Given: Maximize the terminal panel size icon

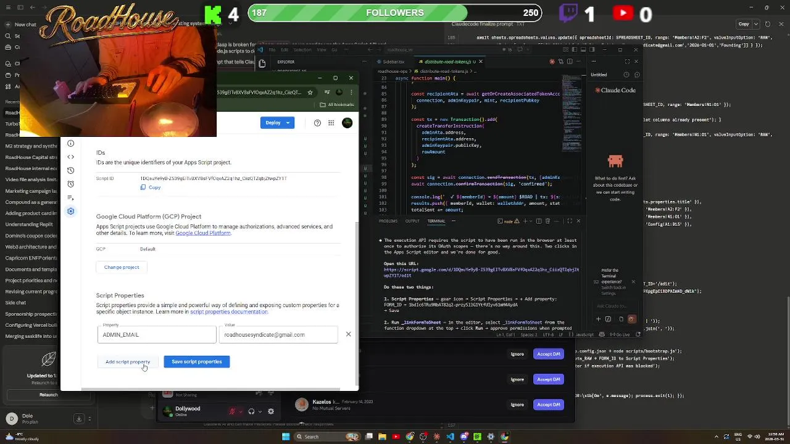Looking at the screenshot, I should pos(570,221).
